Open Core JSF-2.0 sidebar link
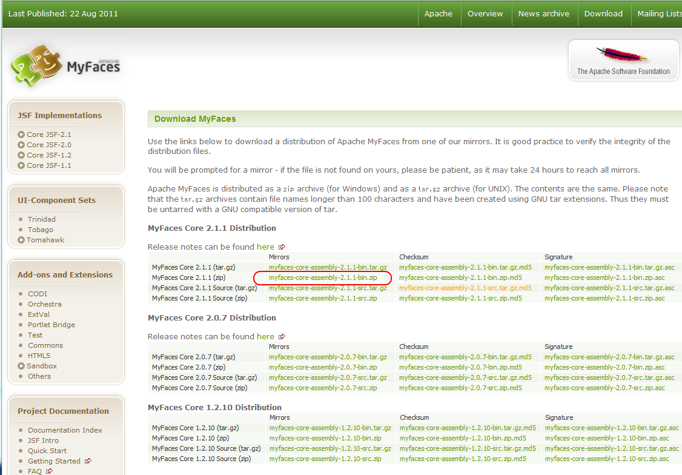Image resolution: width=682 pixels, height=475 pixels. click(48, 145)
